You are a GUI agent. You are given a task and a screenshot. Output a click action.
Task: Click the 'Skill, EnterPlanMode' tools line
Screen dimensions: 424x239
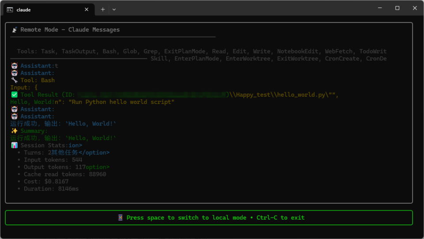point(269,59)
